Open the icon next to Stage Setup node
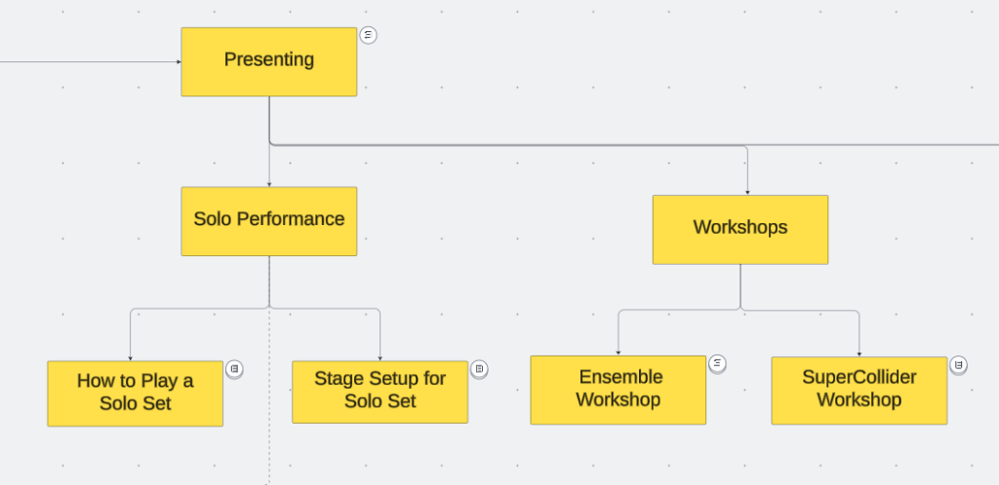 [x=479, y=369]
